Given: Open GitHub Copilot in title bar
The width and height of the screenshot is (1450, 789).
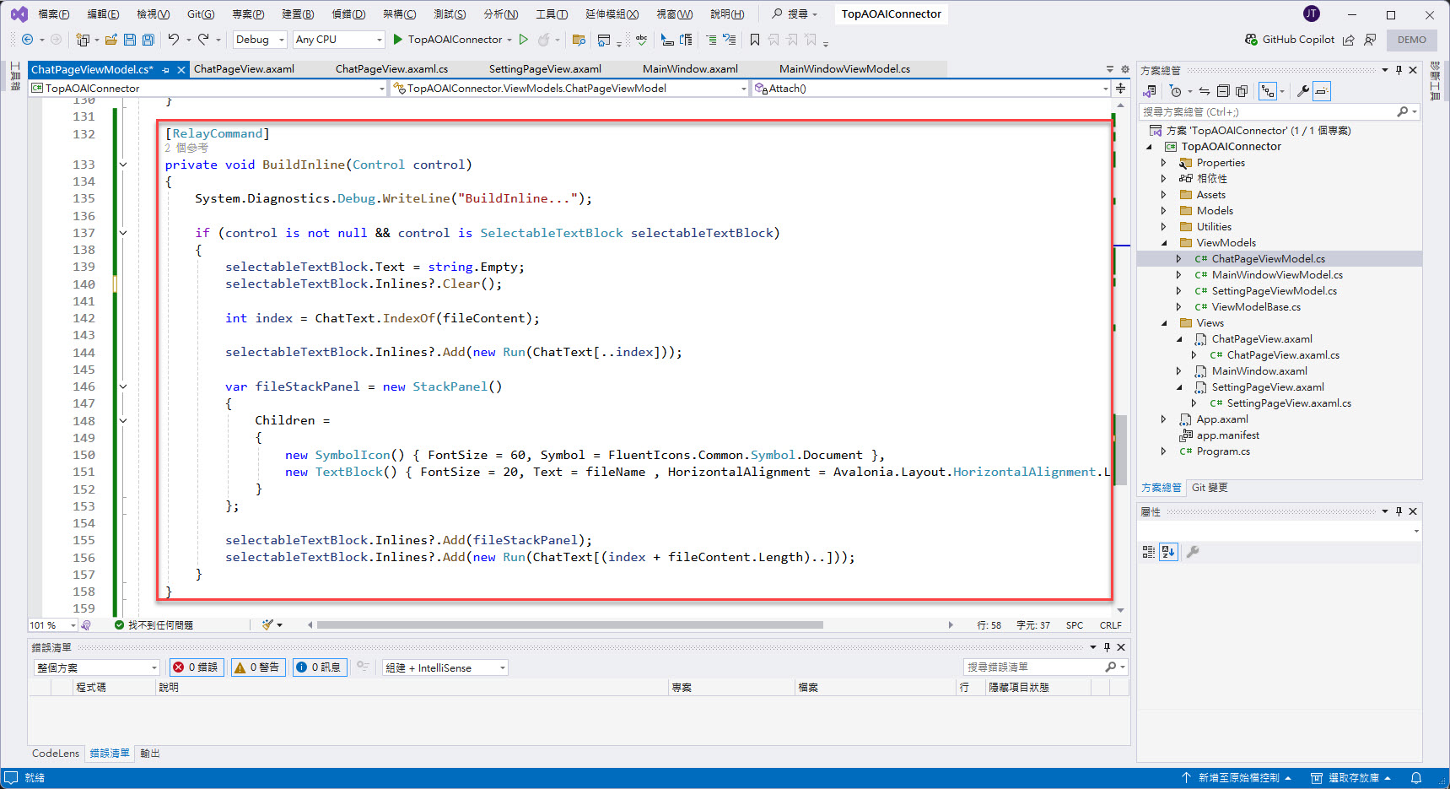Looking at the screenshot, I should tap(1290, 40).
